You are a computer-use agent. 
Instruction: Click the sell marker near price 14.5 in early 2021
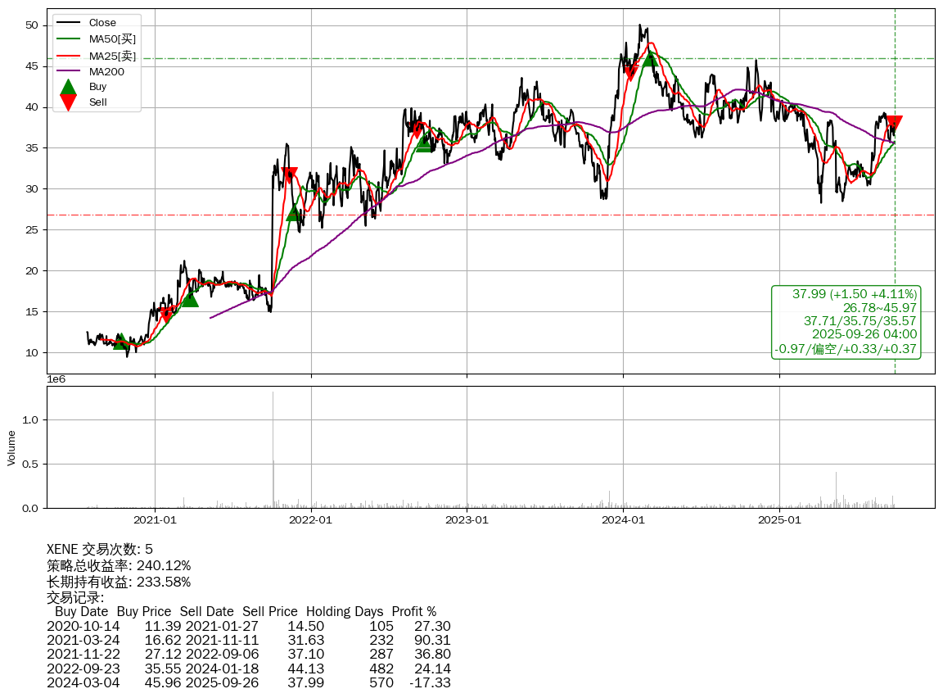point(166,315)
